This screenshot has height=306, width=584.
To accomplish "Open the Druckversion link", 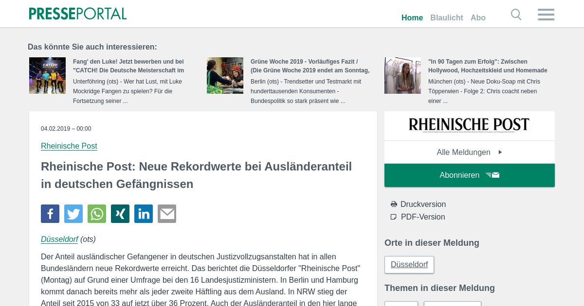I will click(x=423, y=204).
